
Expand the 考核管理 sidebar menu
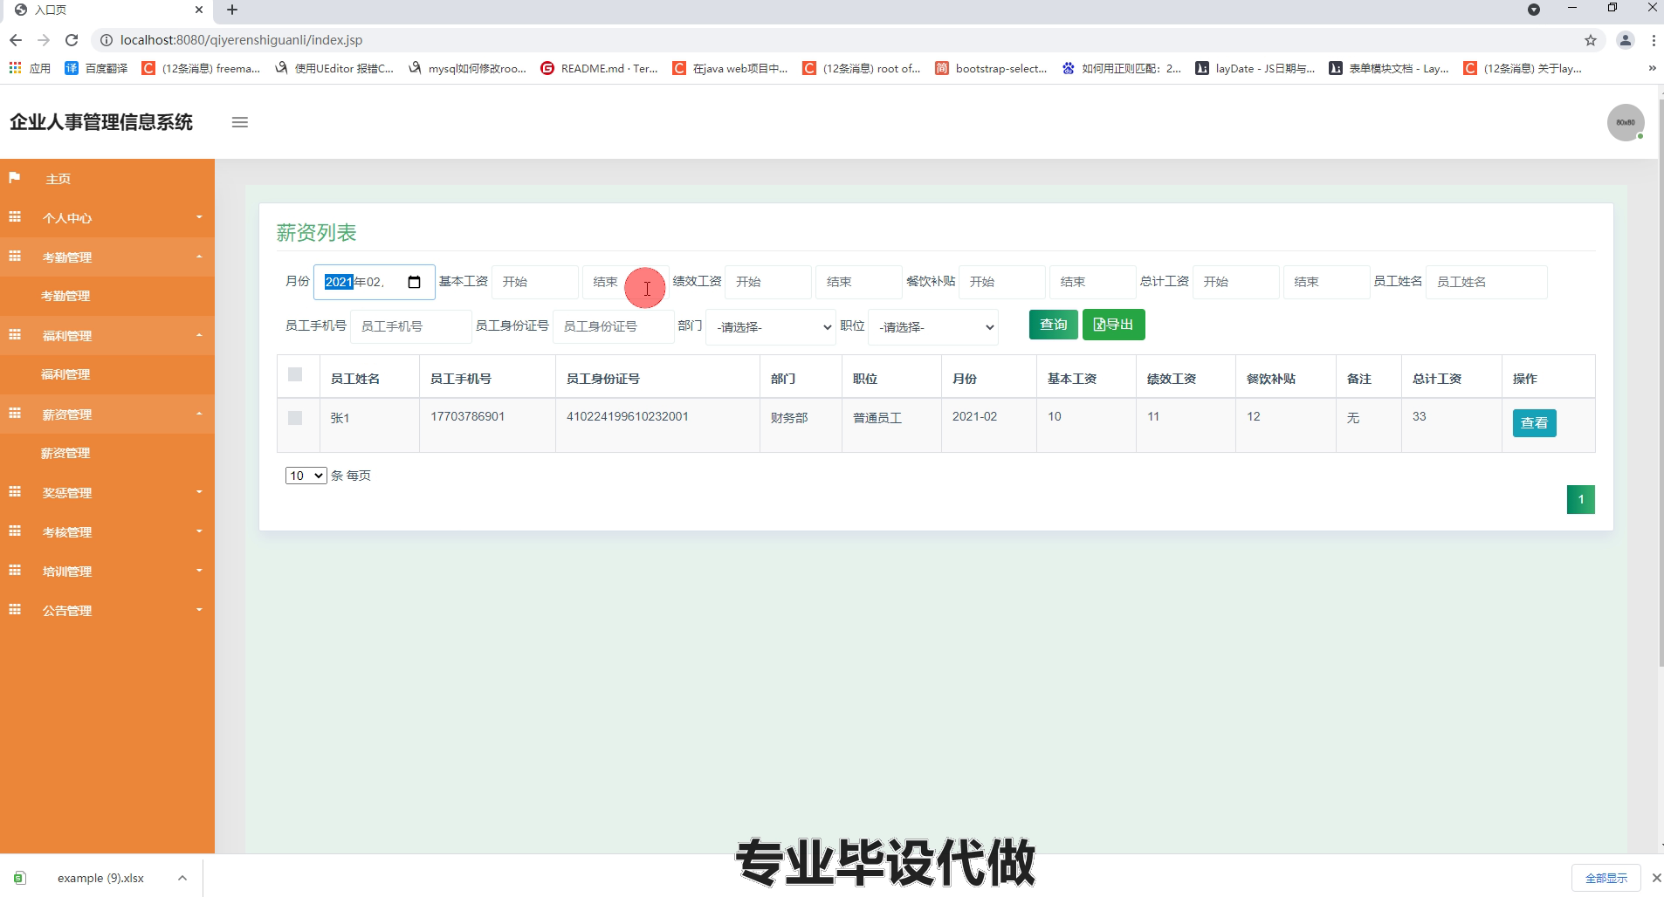click(x=107, y=531)
